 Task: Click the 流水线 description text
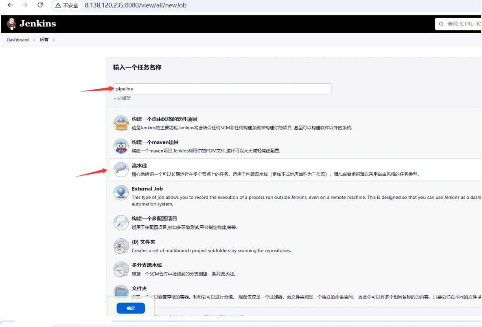pos(276,174)
